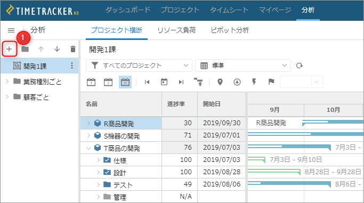Click the plus add-view icon
The width and height of the screenshot is (364, 203).
(x=9, y=49)
